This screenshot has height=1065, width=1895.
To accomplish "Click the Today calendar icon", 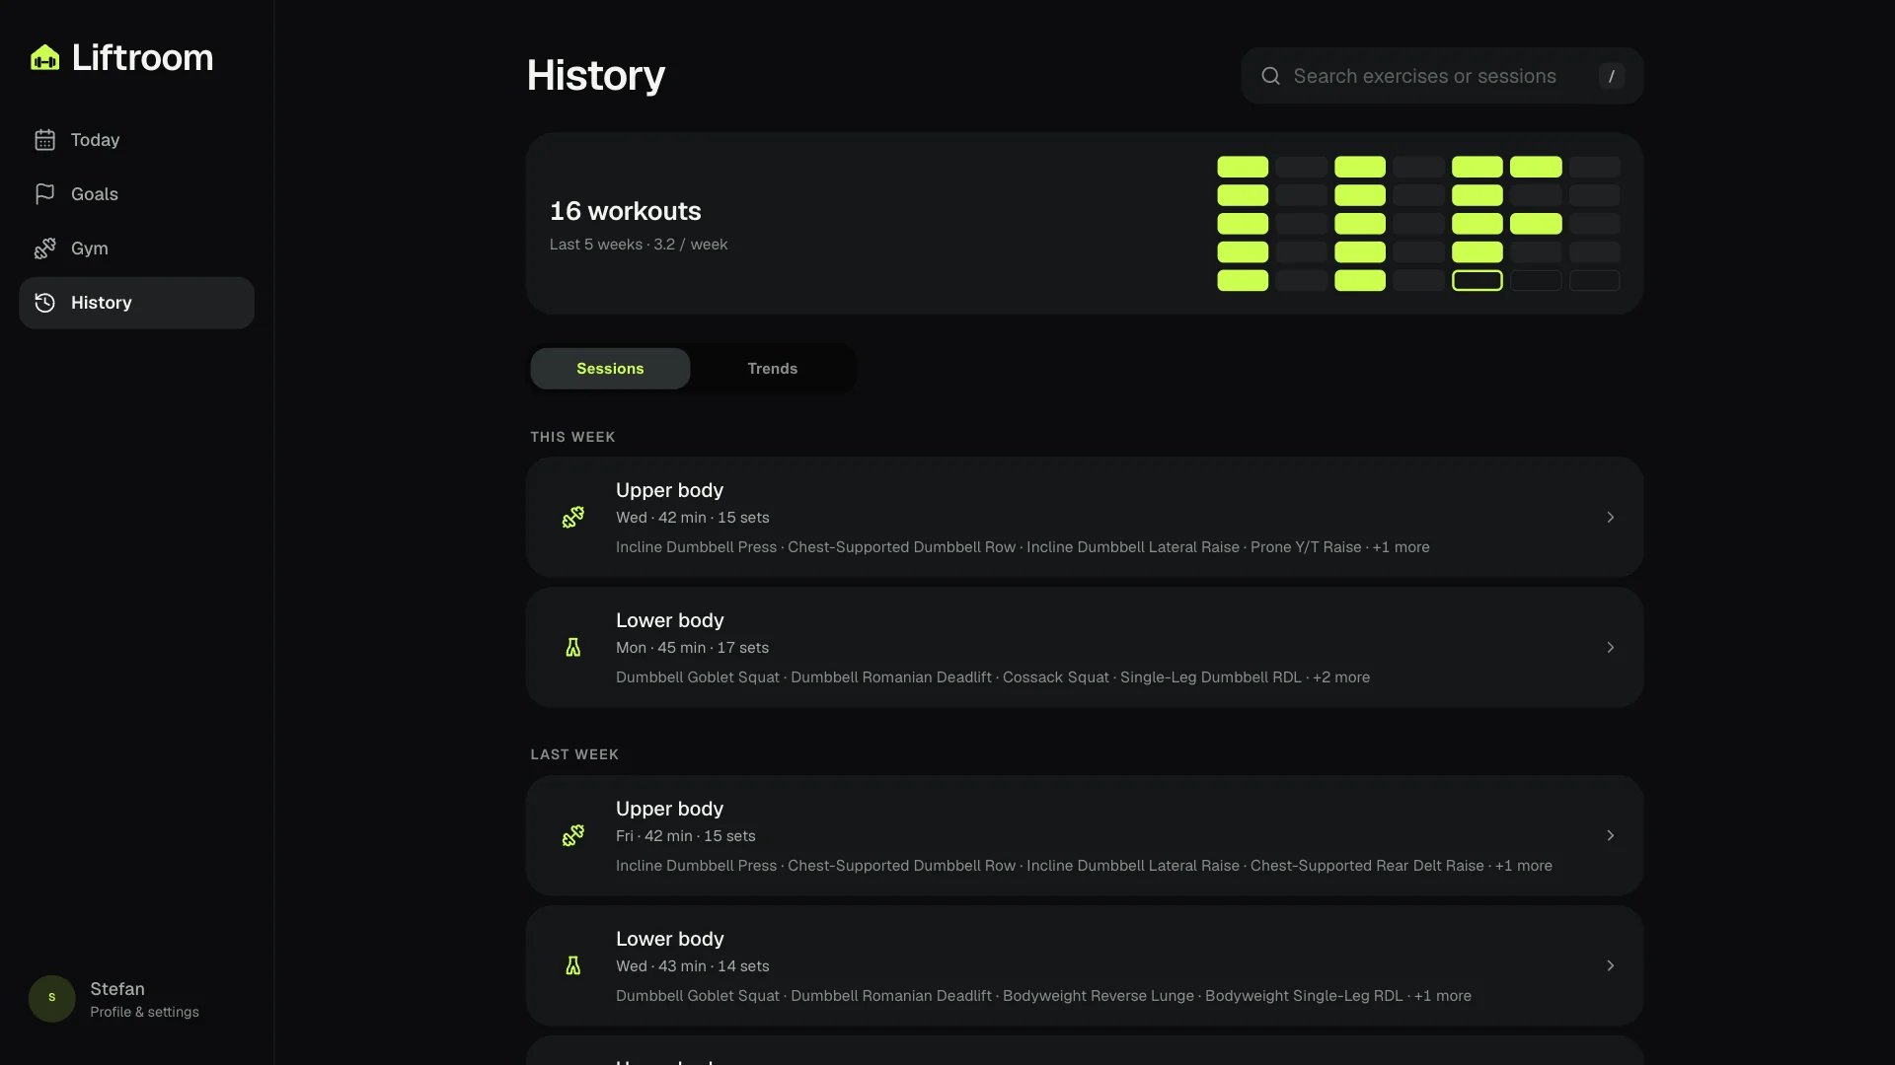I will click(44, 140).
